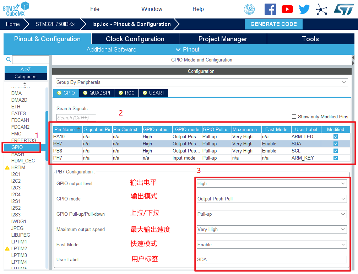Click the community network star icon
This screenshot has width=358, height=274.
tap(321, 9)
